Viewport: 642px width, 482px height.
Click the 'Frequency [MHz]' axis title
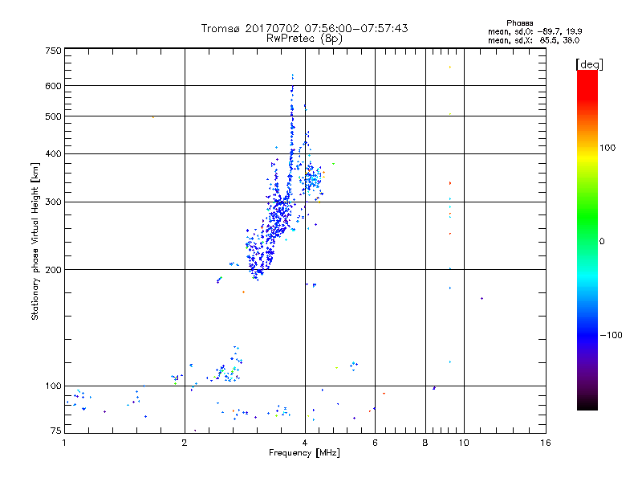click(304, 453)
